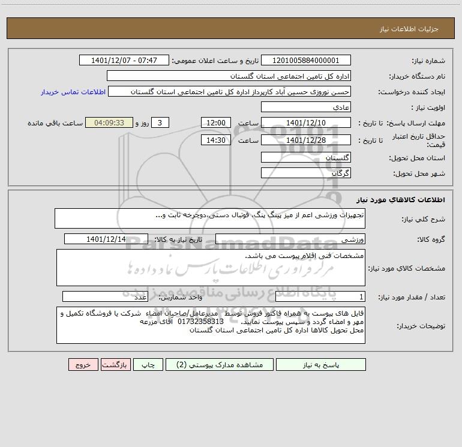The height and width of the screenshot is (447, 462).
Task: Click price validity date 1401/12/28
Action: (x=306, y=140)
